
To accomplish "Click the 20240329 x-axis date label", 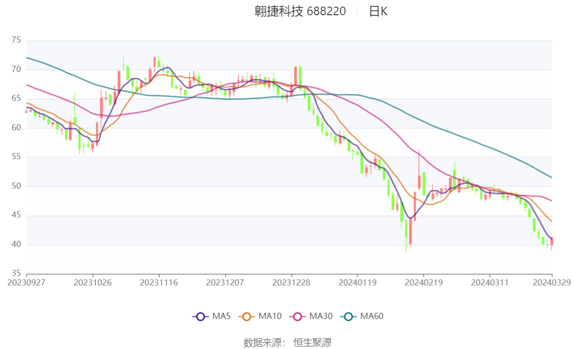I will pos(552,283).
